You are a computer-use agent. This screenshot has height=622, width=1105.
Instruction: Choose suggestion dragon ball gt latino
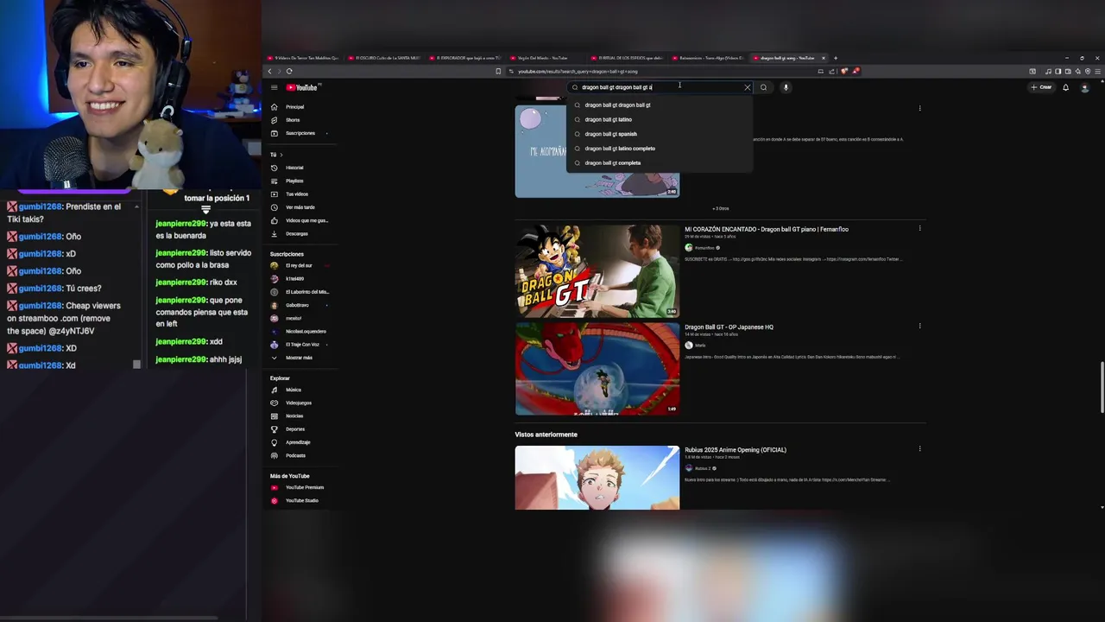click(660, 119)
